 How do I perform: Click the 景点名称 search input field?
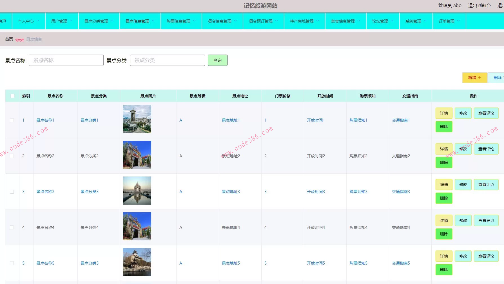[x=66, y=60]
